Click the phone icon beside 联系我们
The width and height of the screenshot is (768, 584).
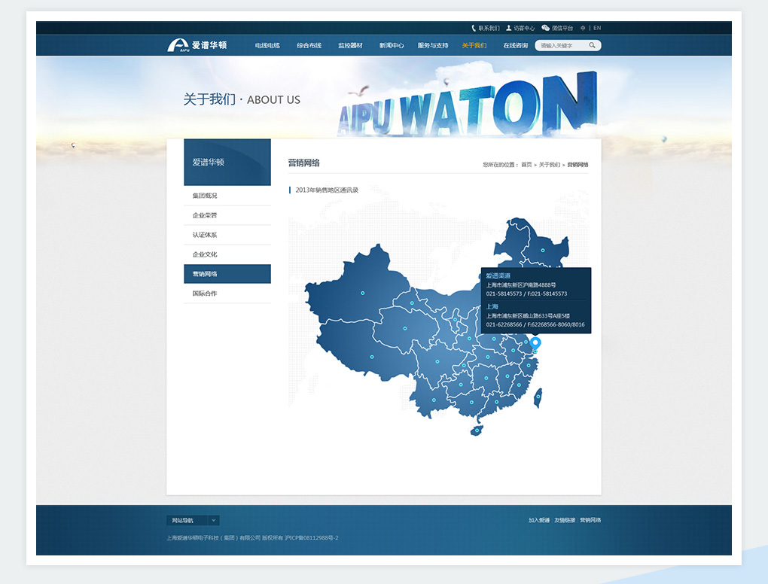(x=474, y=28)
